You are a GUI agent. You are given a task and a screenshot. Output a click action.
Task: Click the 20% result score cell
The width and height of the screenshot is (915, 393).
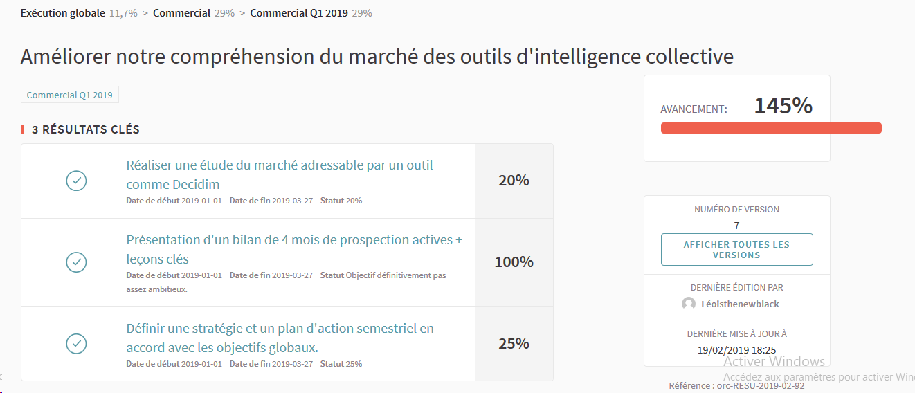click(514, 181)
